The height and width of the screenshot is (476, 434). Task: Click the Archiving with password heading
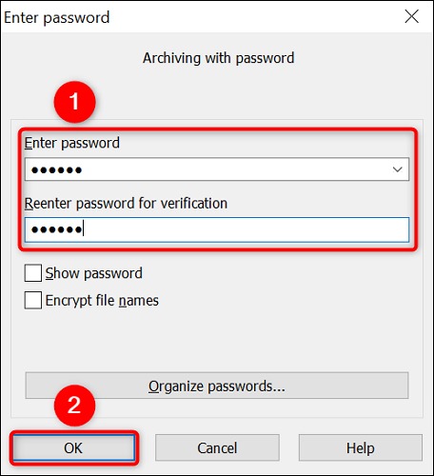218,58
